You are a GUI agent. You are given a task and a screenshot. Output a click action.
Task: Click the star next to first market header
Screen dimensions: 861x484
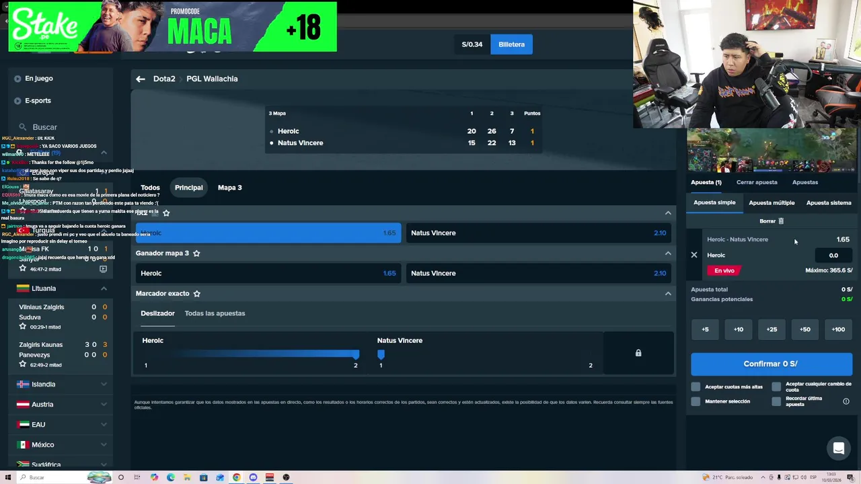(166, 213)
